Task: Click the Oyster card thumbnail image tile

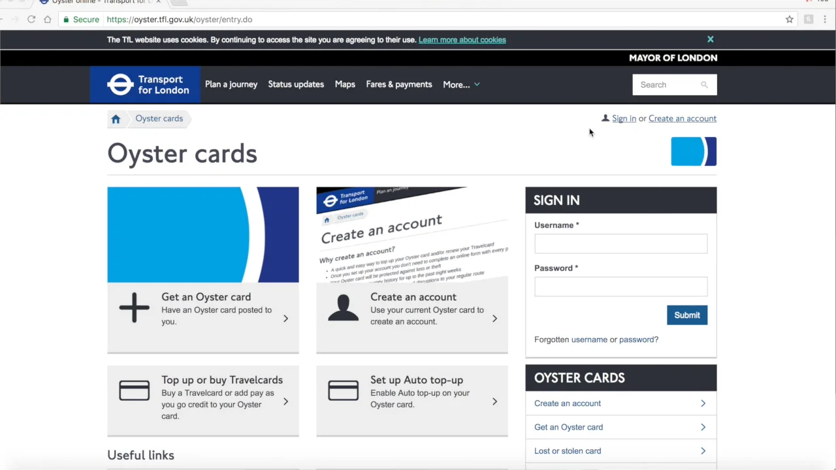Action: 203,235
